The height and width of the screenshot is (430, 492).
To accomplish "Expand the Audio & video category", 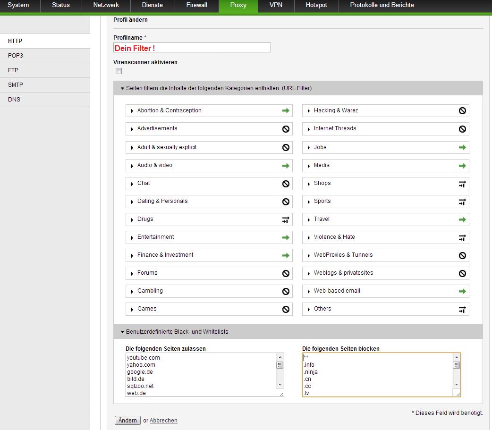I will point(133,166).
